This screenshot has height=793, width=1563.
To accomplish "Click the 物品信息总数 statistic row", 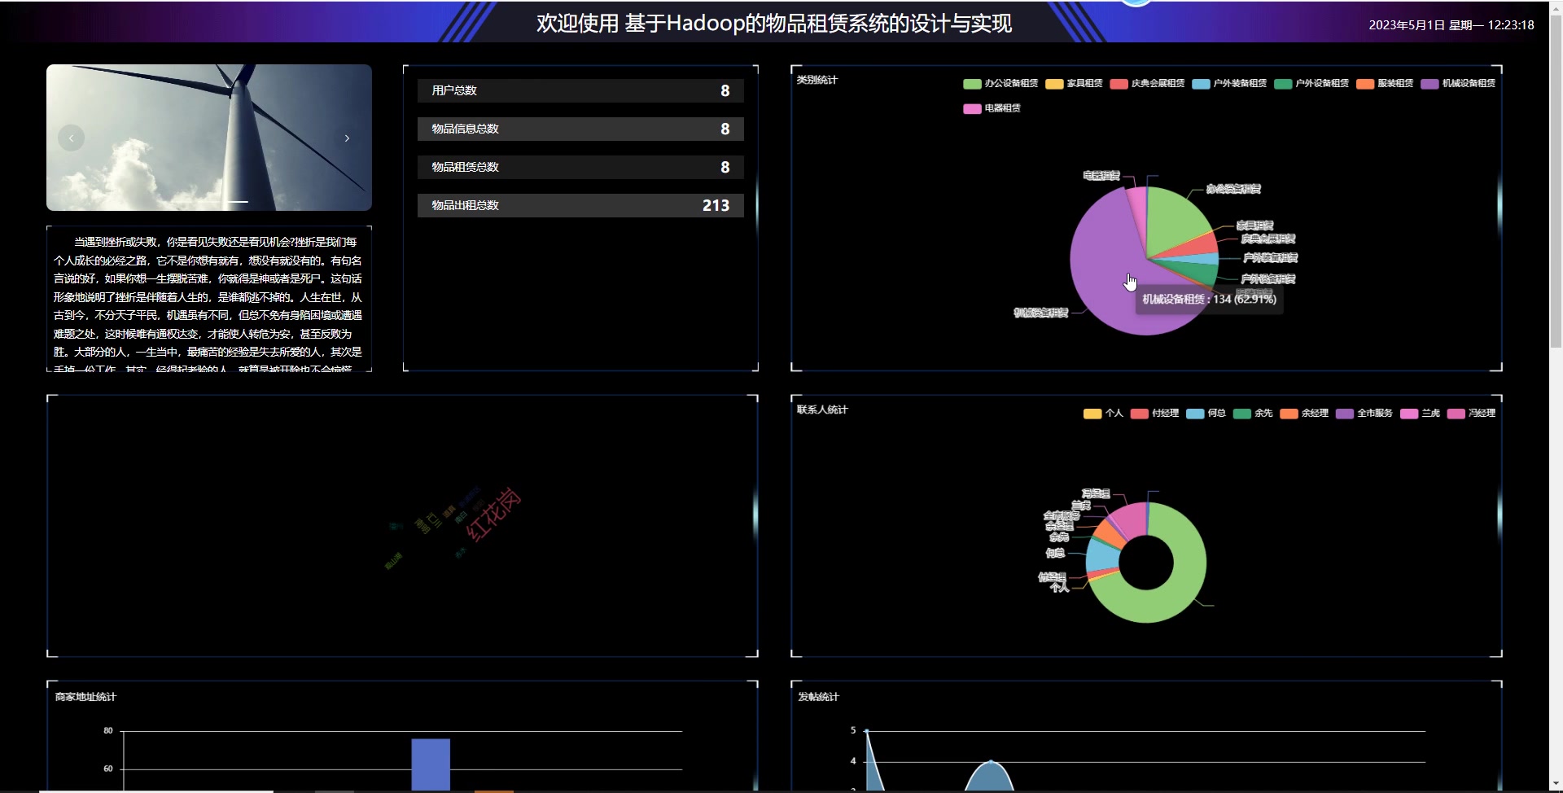I will click(x=580, y=129).
